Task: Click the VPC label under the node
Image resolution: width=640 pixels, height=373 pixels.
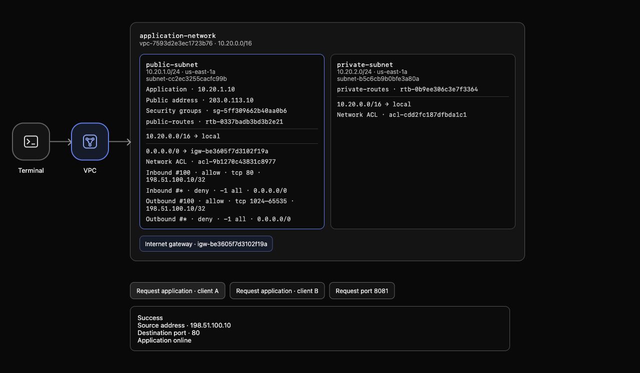Action: (x=90, y=170)
